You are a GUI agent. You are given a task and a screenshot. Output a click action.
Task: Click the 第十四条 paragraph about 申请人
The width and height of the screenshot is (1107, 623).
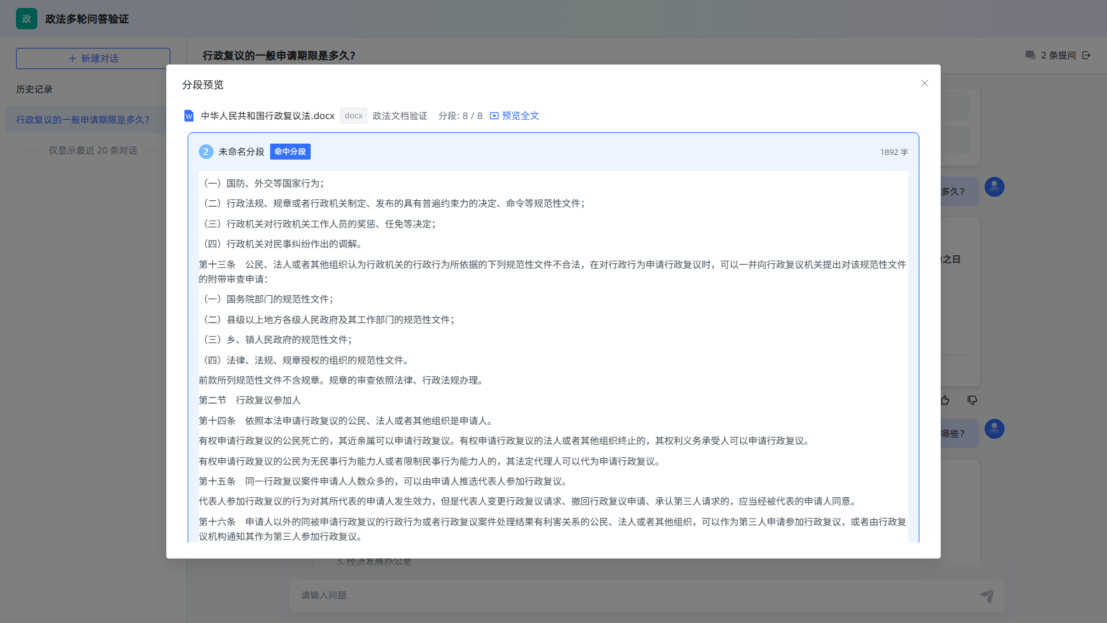(347, 421)
